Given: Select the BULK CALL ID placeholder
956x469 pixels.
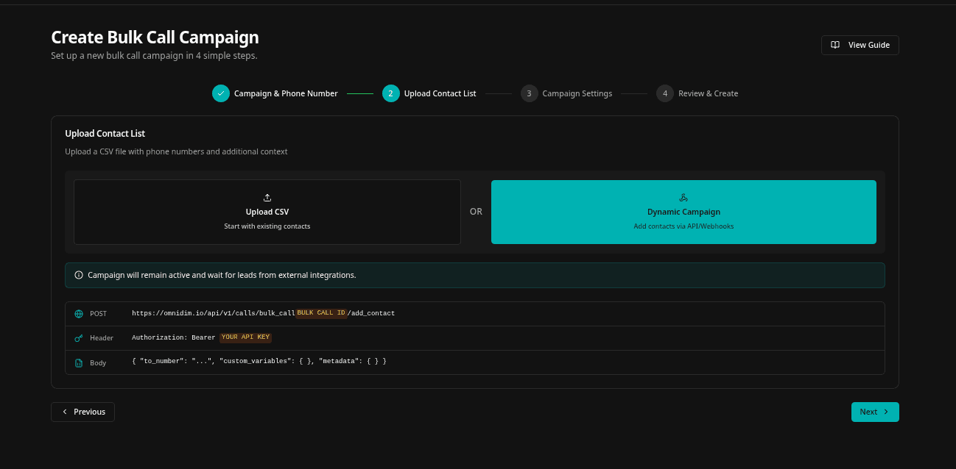Looking at the screenshot, I should (x=320, y=312).
